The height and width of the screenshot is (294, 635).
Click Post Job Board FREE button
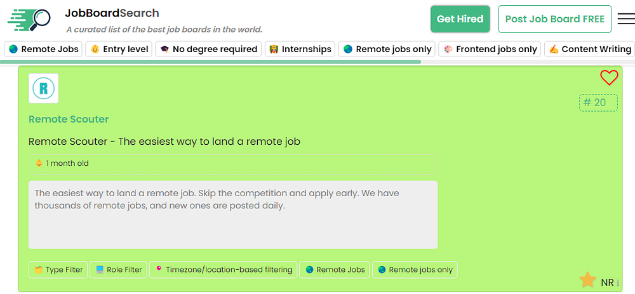(554, 19)
